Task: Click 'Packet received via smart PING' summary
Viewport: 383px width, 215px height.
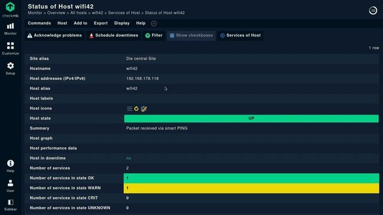Action: [x=157, y=128]
